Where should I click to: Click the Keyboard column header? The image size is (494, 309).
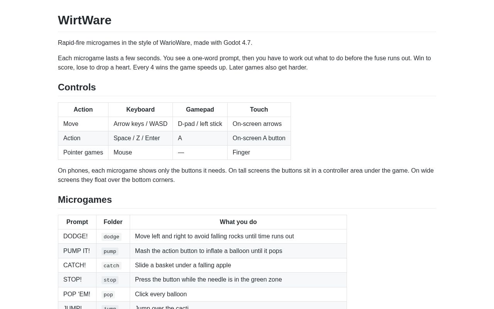point(140,110)
